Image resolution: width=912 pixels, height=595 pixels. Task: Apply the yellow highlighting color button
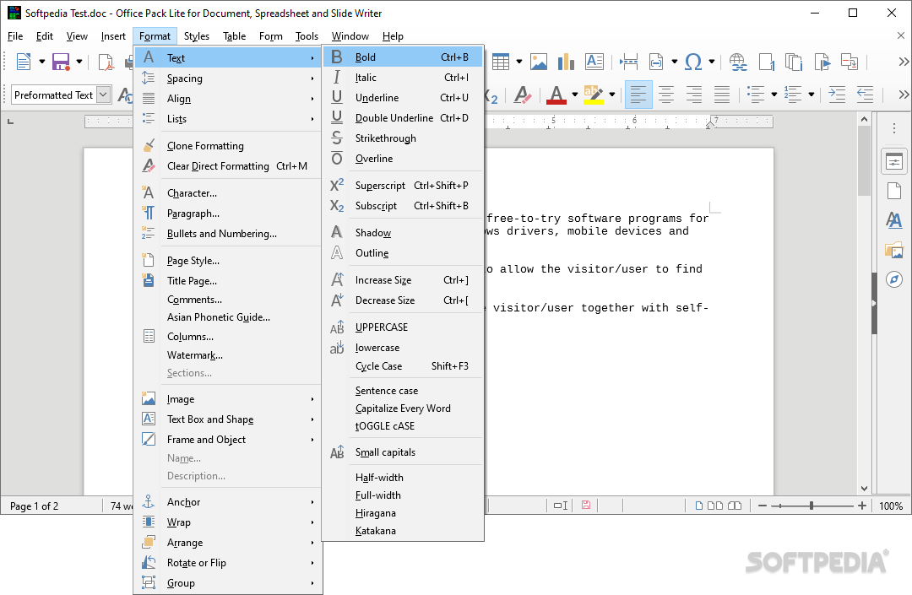pos(594,95)
